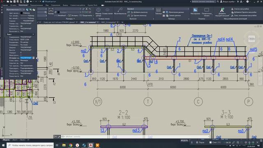Click the Quick Select icon in properties
The height and width of the screenshot is (148, 263).
pyautogui.click(x=34, y=10)
